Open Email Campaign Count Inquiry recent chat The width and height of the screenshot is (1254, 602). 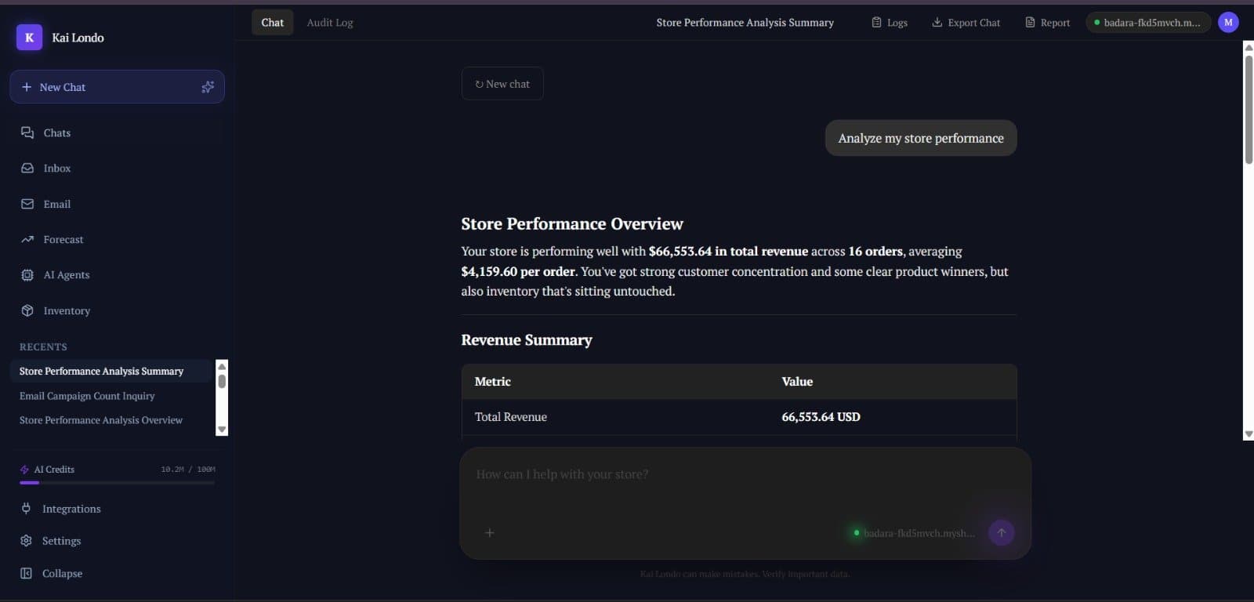[x=87, y=396]
